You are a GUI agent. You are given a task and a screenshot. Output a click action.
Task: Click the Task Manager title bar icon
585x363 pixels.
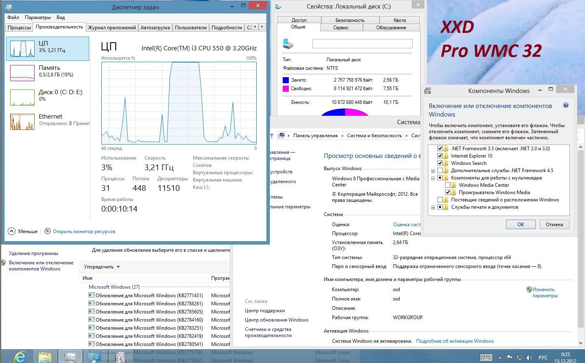[9, 7]
